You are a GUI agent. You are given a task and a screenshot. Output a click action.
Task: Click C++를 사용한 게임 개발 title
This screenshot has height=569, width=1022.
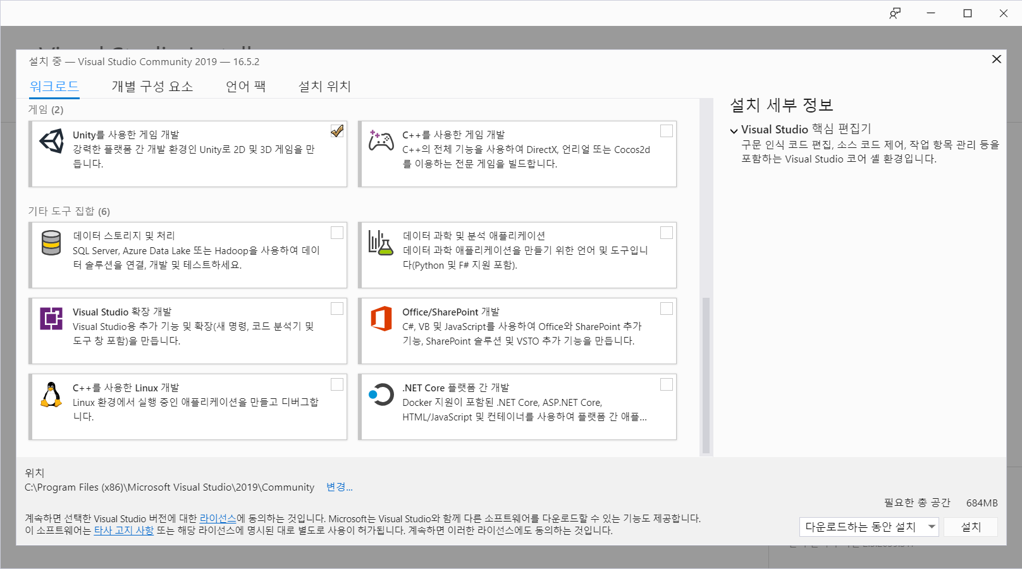453,135
